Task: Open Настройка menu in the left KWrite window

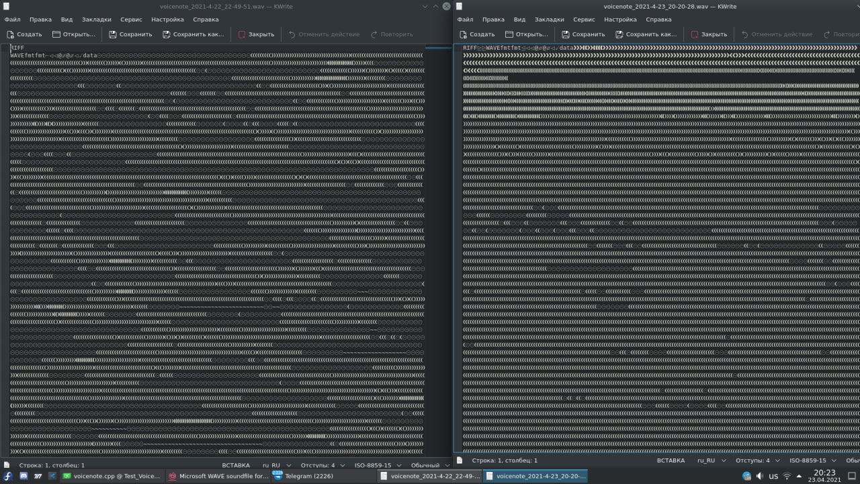Action: click(x=167, y=19)
